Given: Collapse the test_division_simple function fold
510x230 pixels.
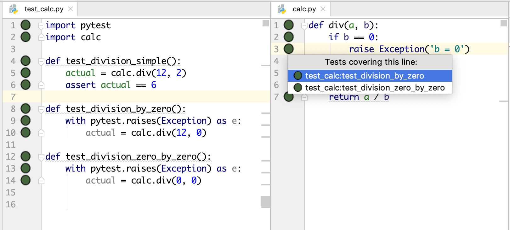Looking at the screenshot, I should coord(41,61).
